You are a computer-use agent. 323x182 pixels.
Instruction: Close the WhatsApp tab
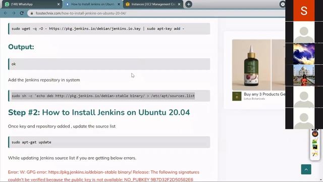(59, 4)
